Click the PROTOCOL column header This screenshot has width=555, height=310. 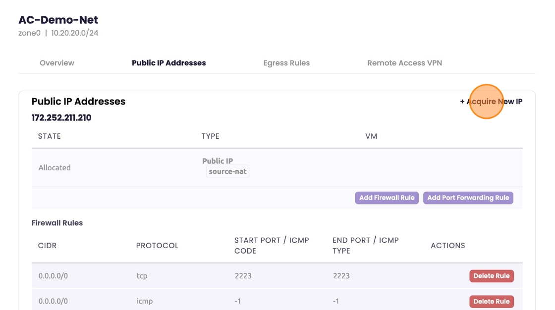coord(157,246)
